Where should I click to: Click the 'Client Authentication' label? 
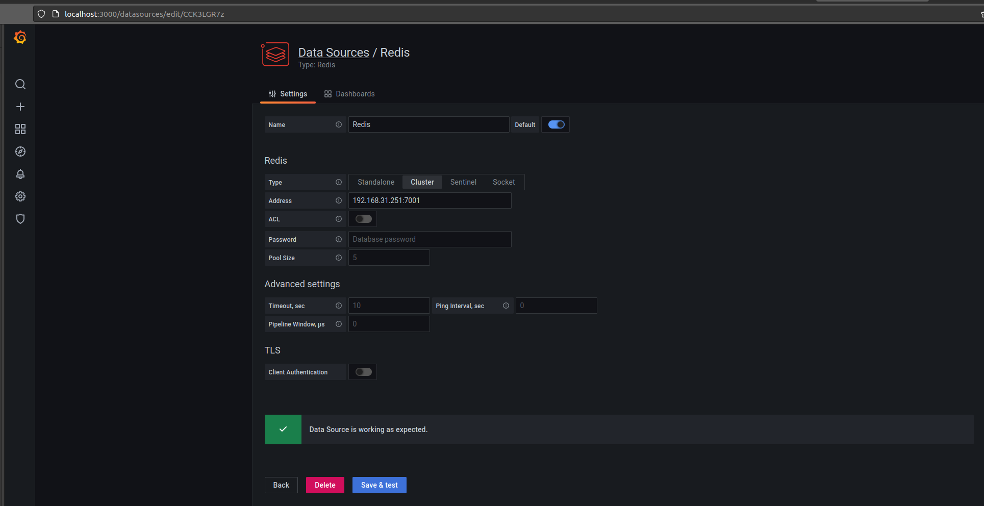coord(298,372)
